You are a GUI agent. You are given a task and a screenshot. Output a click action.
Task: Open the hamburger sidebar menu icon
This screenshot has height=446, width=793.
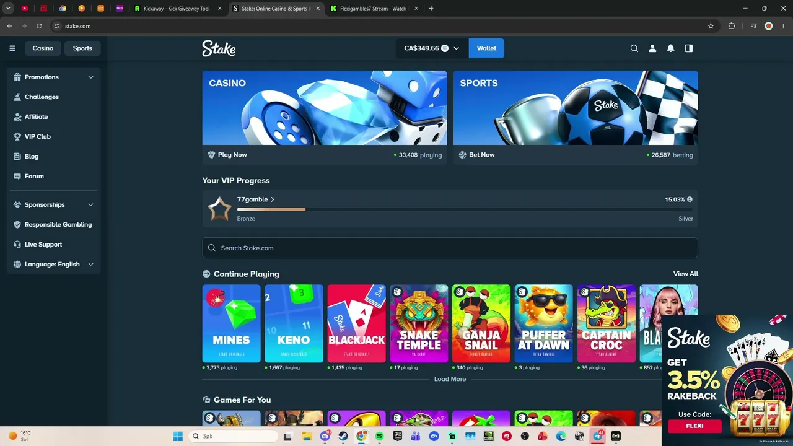tap(12, 48)
